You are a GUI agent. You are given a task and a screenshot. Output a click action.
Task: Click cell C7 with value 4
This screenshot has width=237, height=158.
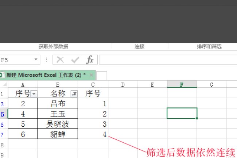coord(93,134)
